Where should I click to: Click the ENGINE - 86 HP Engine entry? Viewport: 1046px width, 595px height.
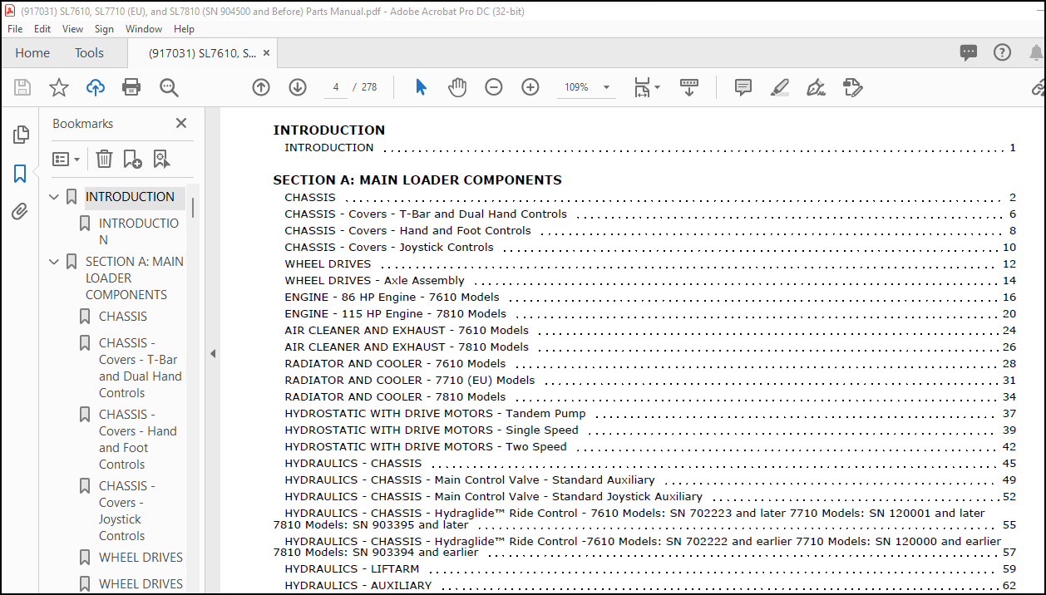[392, 297]
